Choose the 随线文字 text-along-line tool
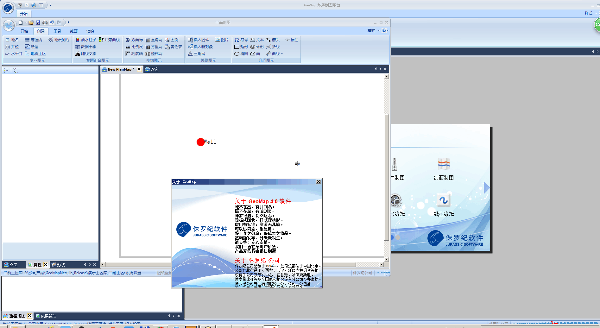The width and height of the screenshot is (600, 328). (86, 54)
